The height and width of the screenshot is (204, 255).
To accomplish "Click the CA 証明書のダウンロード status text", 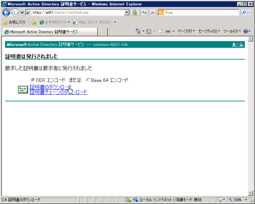I will tap(21, 200).
